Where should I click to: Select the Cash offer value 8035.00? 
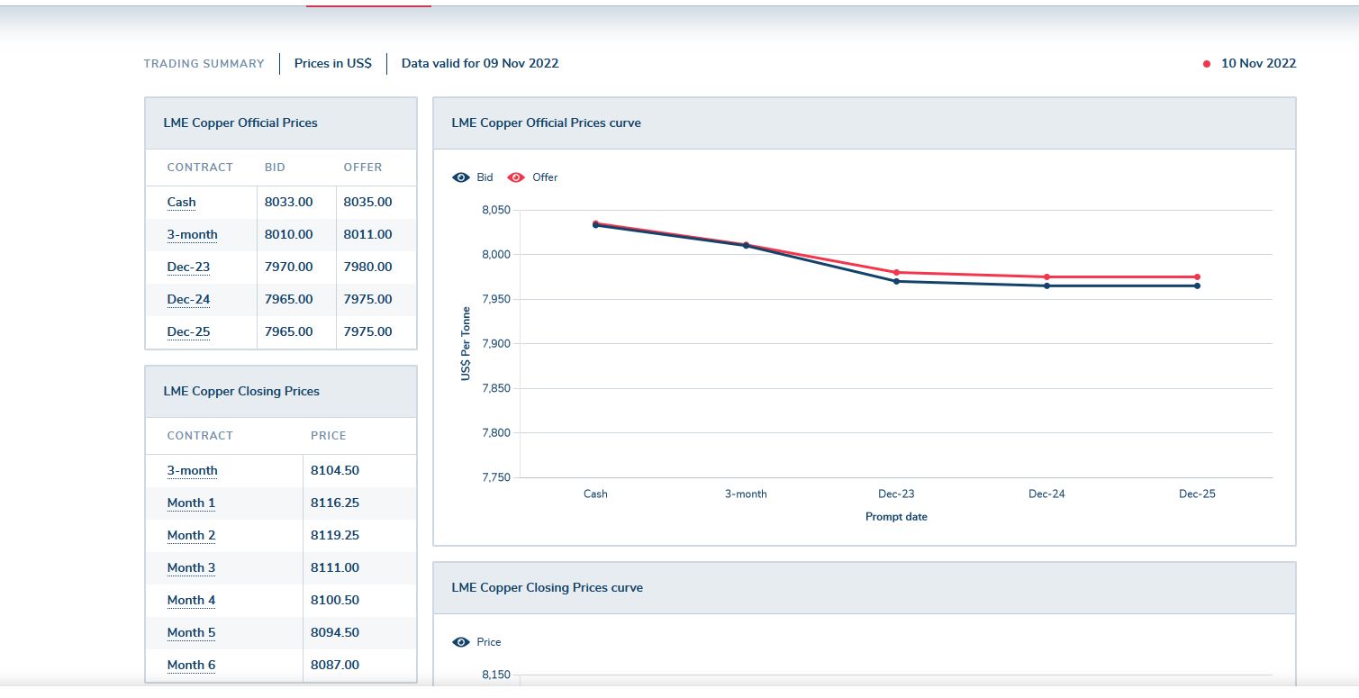click(x=367, y=203)
